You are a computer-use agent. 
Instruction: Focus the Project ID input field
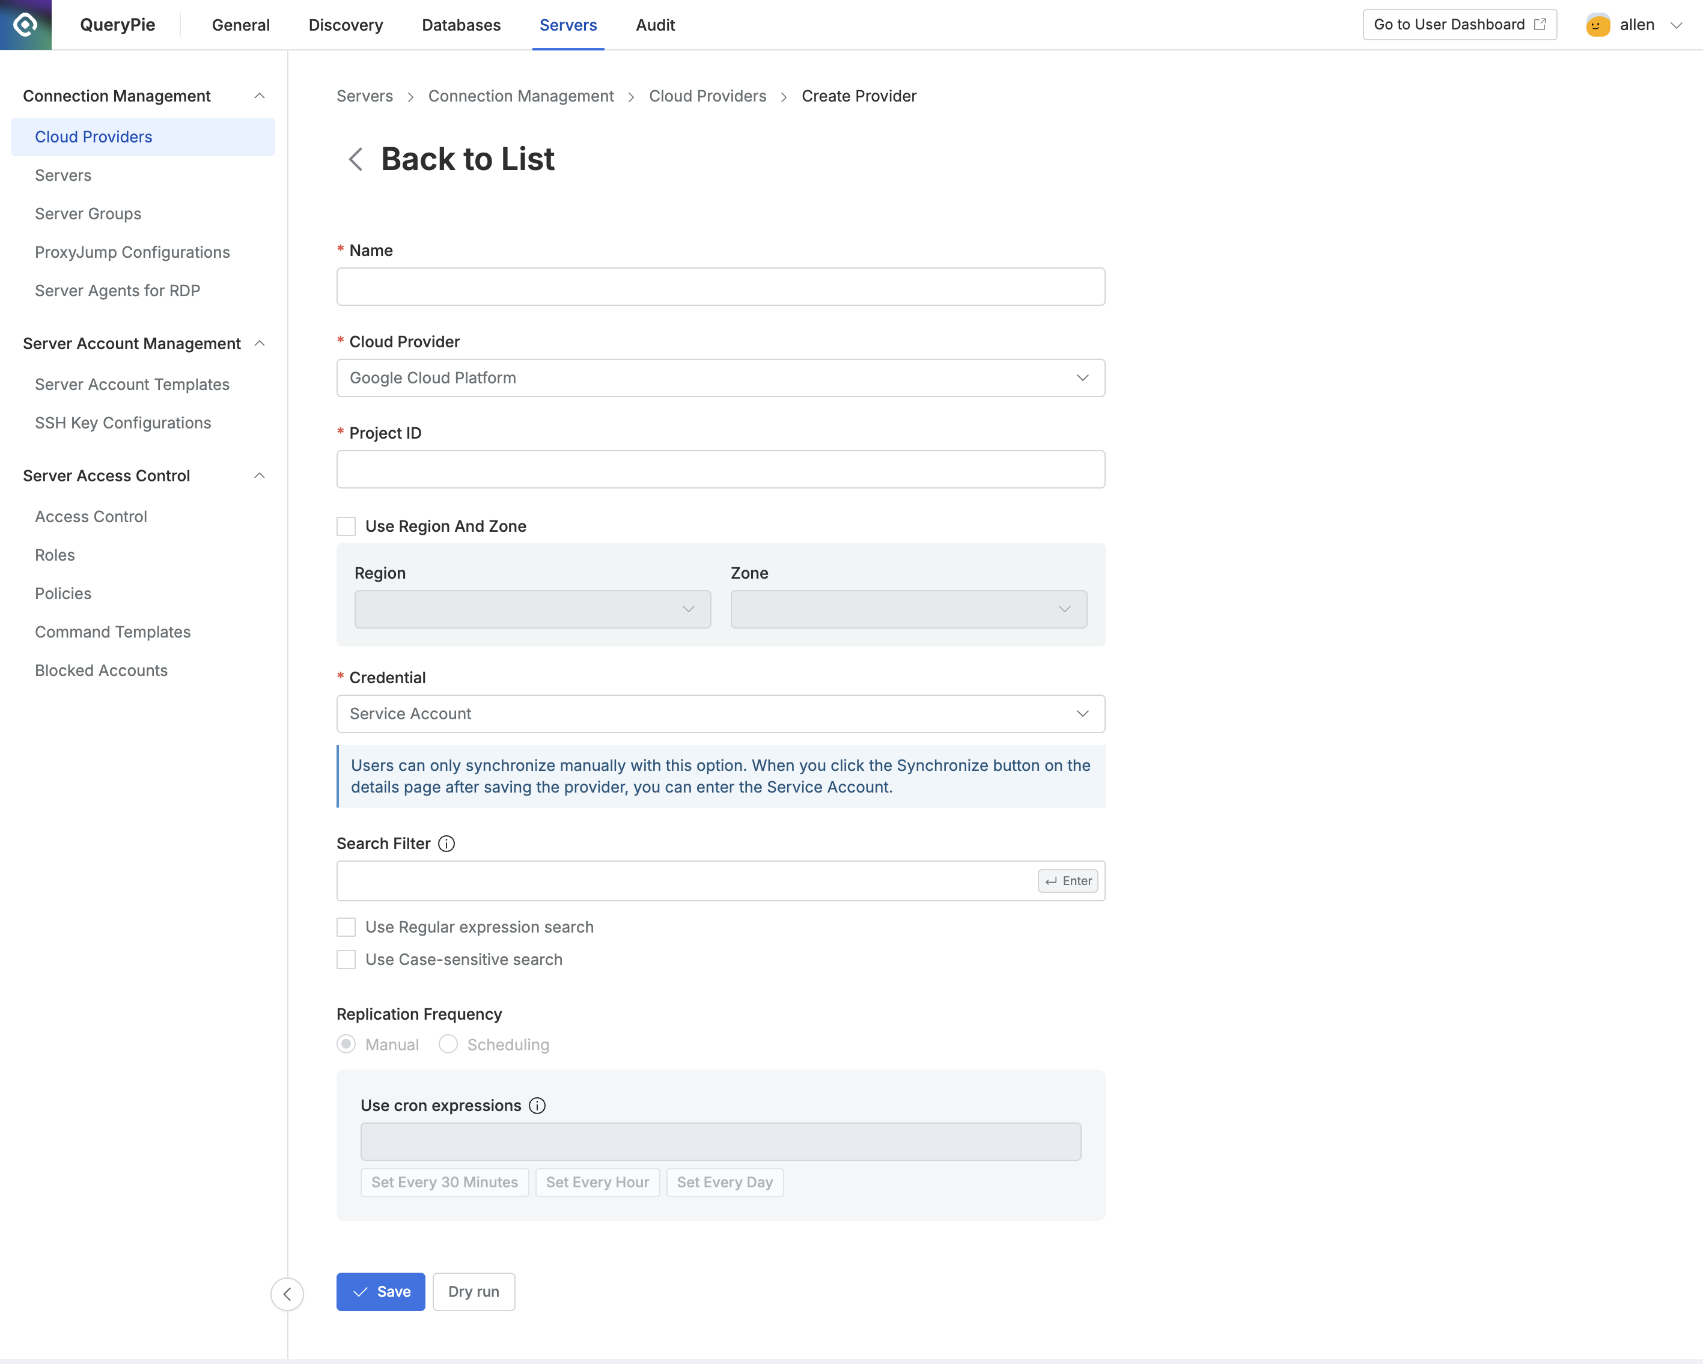pos(720,470)
